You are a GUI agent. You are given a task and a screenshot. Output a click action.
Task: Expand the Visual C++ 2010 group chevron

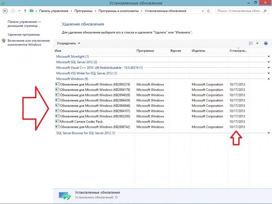(269, 67)
